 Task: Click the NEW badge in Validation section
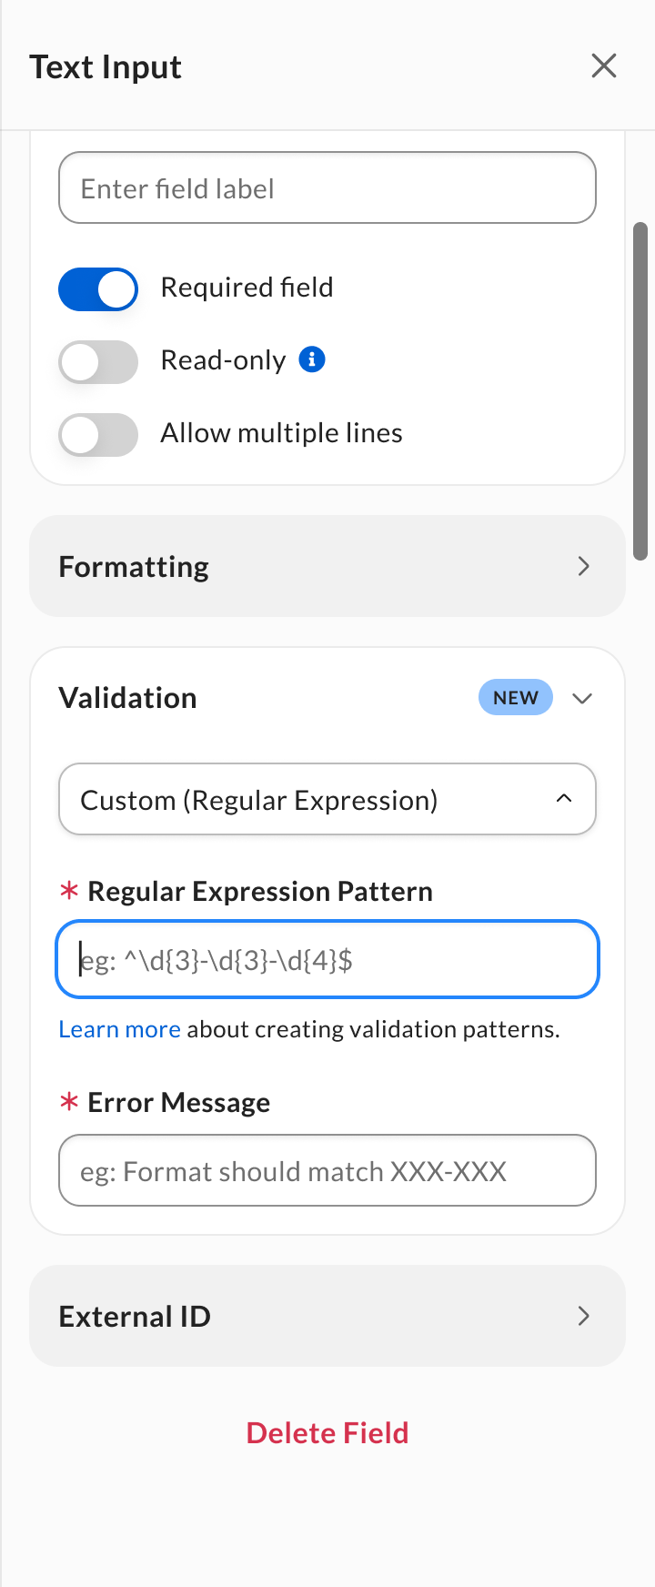(515, 697)
